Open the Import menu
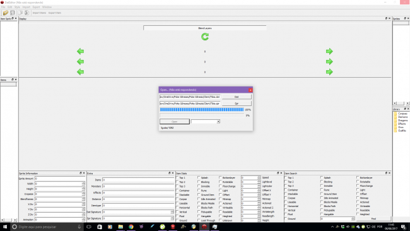Image resolution: width=410 pixels, height=231 pixels. (x=26, y=7)
